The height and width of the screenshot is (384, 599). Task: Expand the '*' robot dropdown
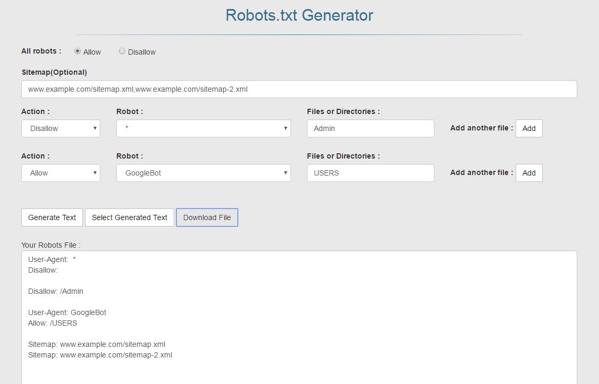pos(203,128)
